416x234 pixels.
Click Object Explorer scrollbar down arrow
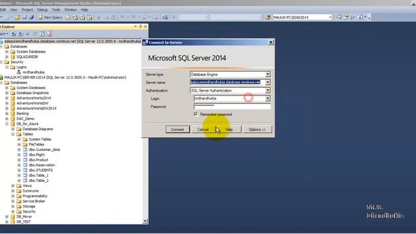coord(145,221)
